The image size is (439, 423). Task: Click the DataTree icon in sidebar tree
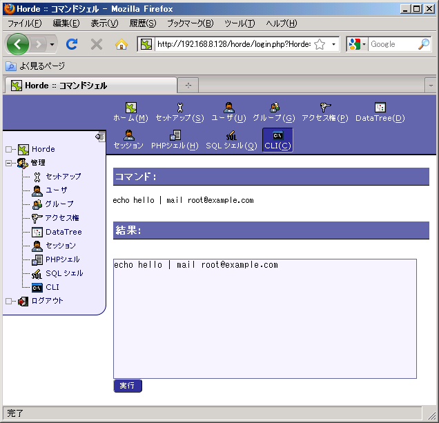tap(37, 233)
